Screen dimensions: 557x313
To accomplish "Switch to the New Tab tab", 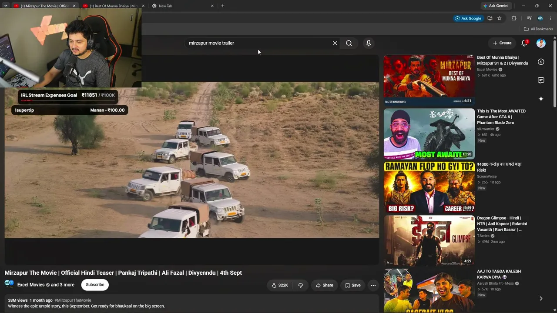I will point(183,6).
